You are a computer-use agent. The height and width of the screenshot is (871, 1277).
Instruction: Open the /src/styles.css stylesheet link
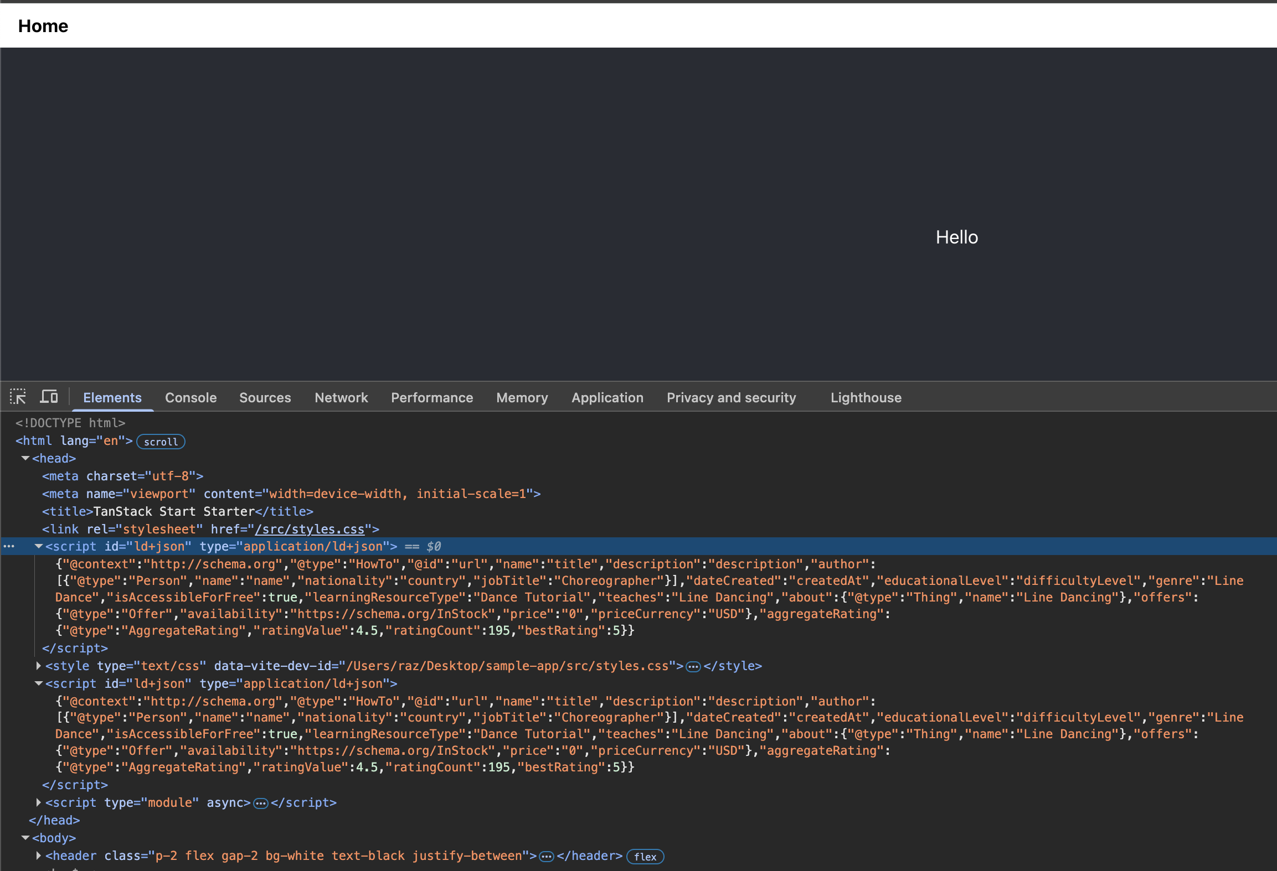(x=310, y=529)
